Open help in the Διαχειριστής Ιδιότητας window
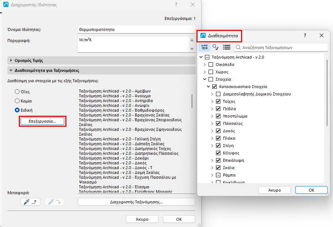This screenshot has height=227, width=333. click(x=176, y=4)
